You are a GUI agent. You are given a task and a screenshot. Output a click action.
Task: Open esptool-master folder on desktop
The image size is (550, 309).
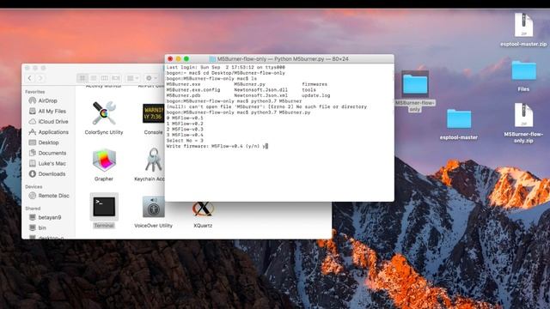[x=459, y=118]
